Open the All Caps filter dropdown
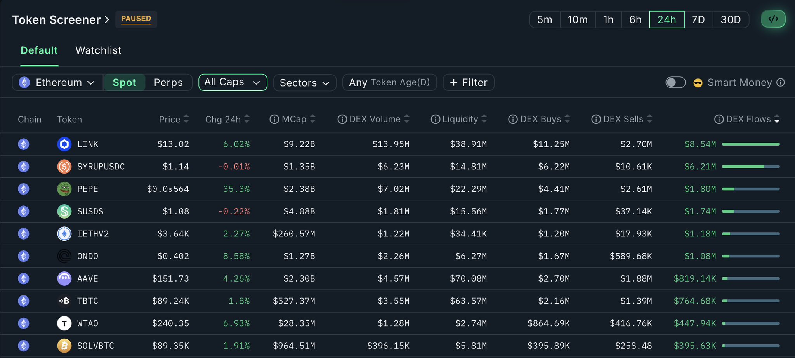Viewport: 795px width, 358px height. 233,82
